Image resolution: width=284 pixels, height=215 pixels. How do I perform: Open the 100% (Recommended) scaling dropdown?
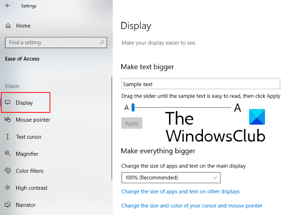[x=171, y=178]
